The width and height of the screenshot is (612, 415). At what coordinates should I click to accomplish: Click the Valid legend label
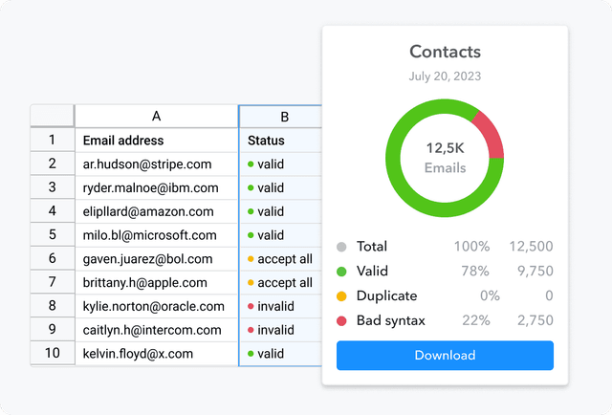[x=372, y=271]
